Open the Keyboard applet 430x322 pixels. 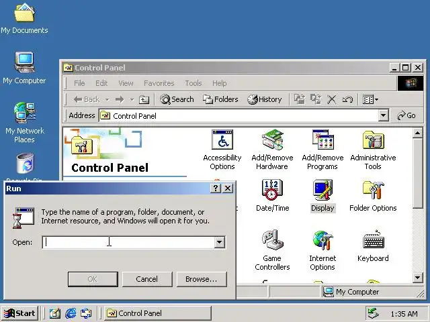[x=373, y=246]
